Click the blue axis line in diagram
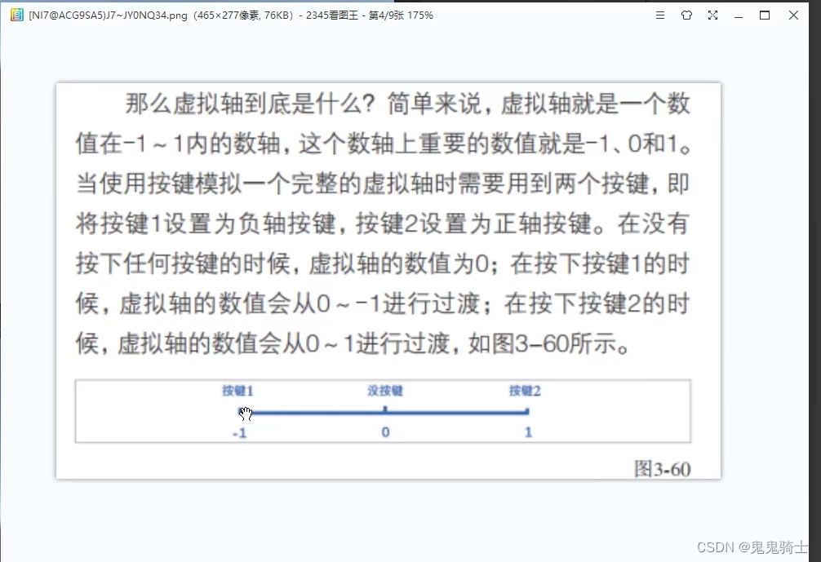The width and height of the screenshot is (821, 562). pos(384,413)
